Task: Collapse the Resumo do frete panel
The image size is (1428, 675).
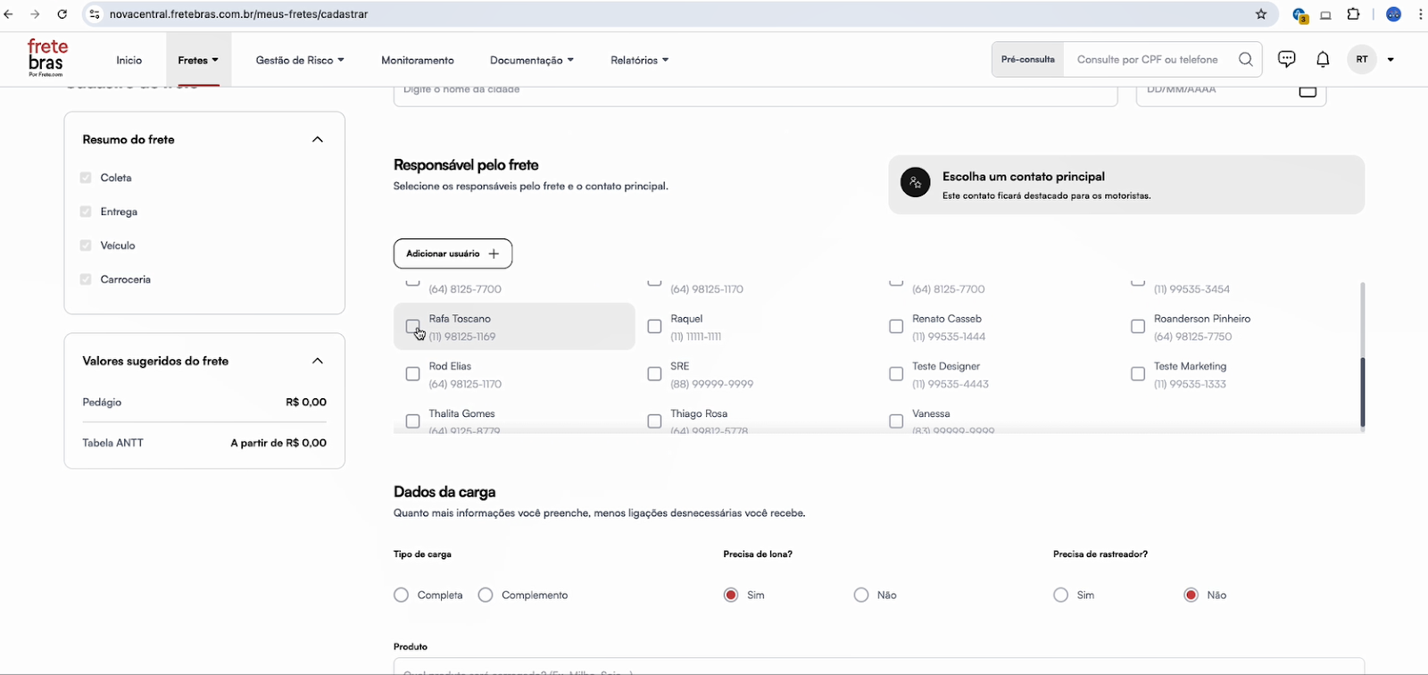Action: (x=317, y=139)
